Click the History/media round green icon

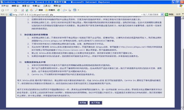pyautogui.click(x=59, y=10)
